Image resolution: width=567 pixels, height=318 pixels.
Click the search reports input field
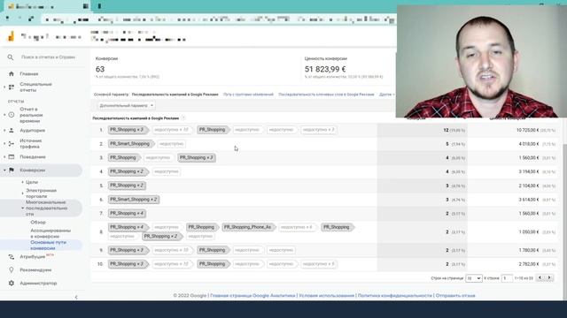click(48, 57)
